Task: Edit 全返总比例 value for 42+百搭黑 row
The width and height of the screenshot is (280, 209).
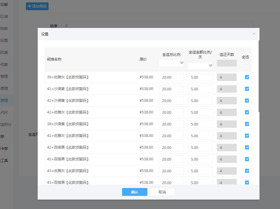Action: coord(171,147)
